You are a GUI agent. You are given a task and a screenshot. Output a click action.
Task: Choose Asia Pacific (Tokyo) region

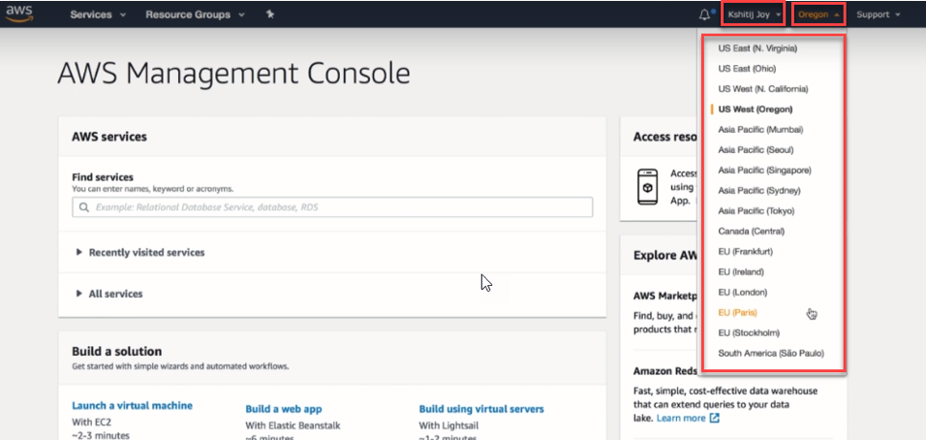click(x=756, y=211)
